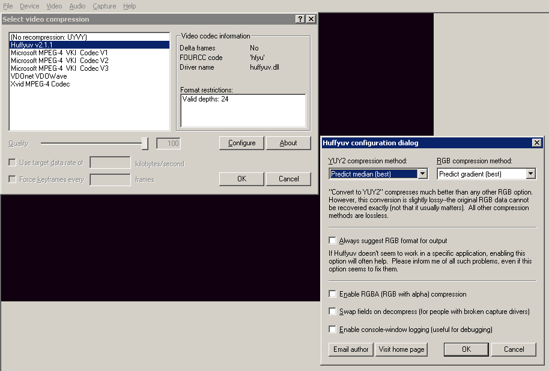Close the Select video compression dialog

311,19
